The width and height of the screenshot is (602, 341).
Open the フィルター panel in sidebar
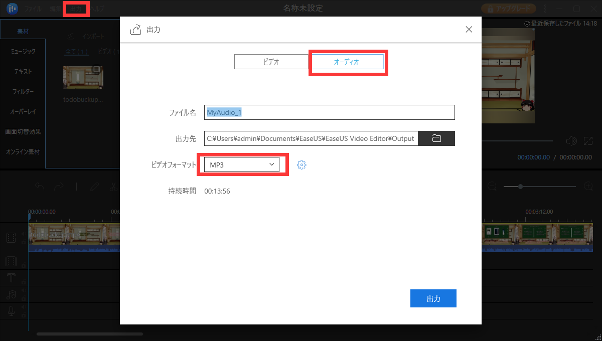22,91
